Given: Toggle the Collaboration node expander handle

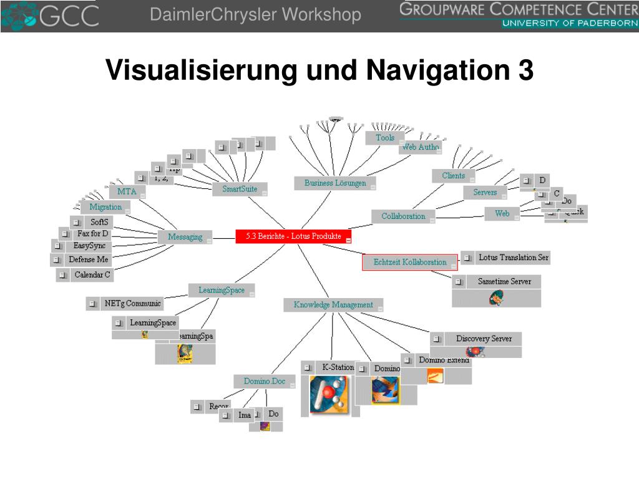Looking at the screenshot, I should pyautogui.click(x=432, y=221).
